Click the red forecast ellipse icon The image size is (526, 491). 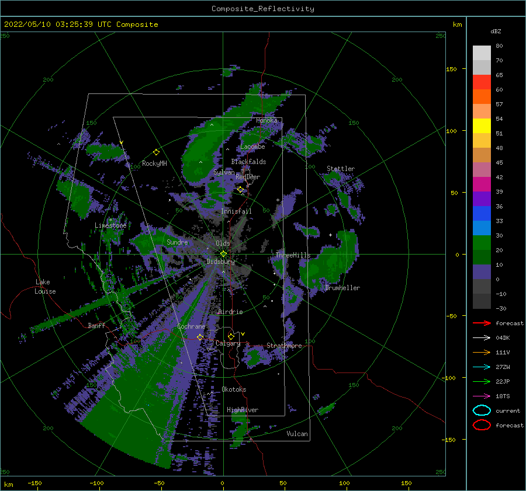(482, 425)
